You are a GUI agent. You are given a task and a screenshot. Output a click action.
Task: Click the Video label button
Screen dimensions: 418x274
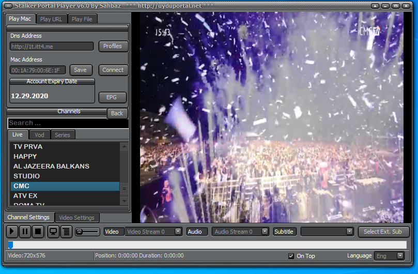114,232
